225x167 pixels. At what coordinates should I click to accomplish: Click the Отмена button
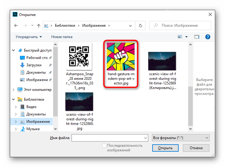[x=196, y=148]
